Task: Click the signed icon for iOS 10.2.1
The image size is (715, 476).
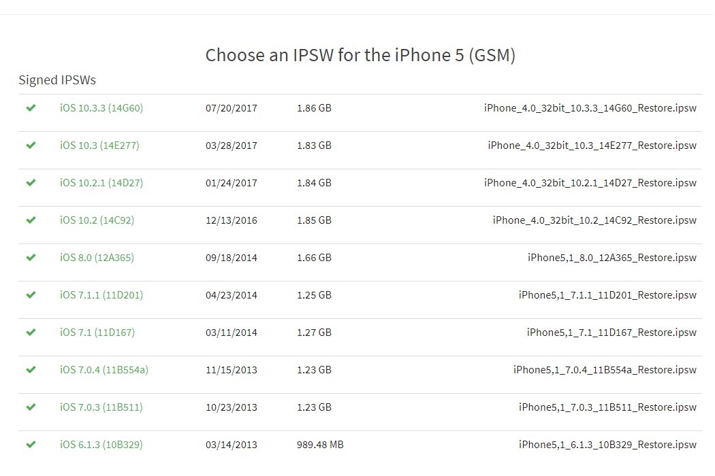Action: coord(31,182)
